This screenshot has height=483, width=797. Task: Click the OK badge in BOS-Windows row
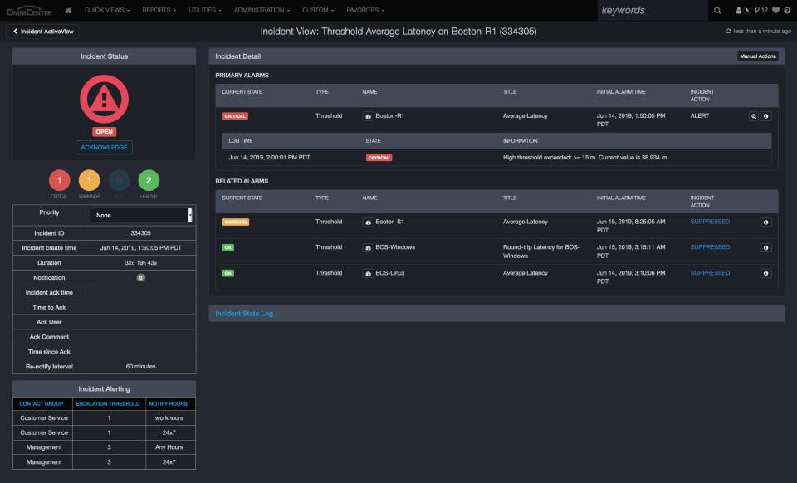228,248
